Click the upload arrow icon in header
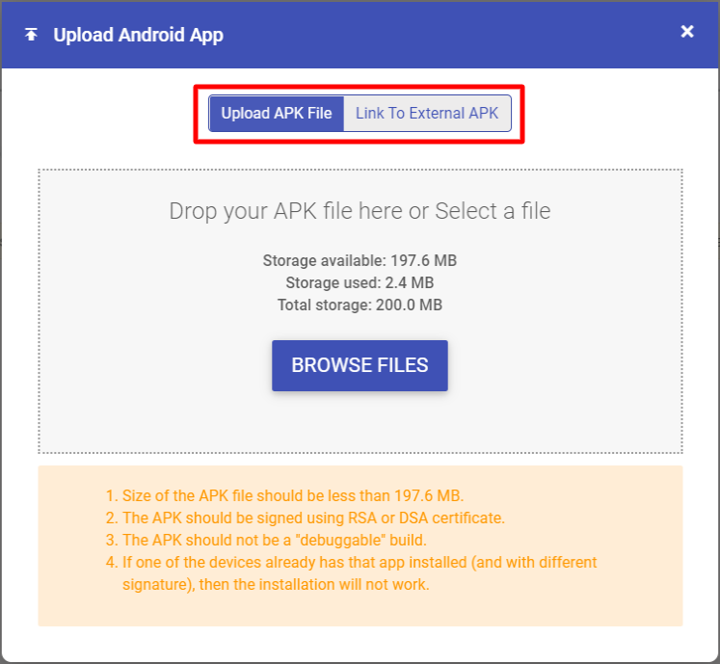 tap(32, 35)
